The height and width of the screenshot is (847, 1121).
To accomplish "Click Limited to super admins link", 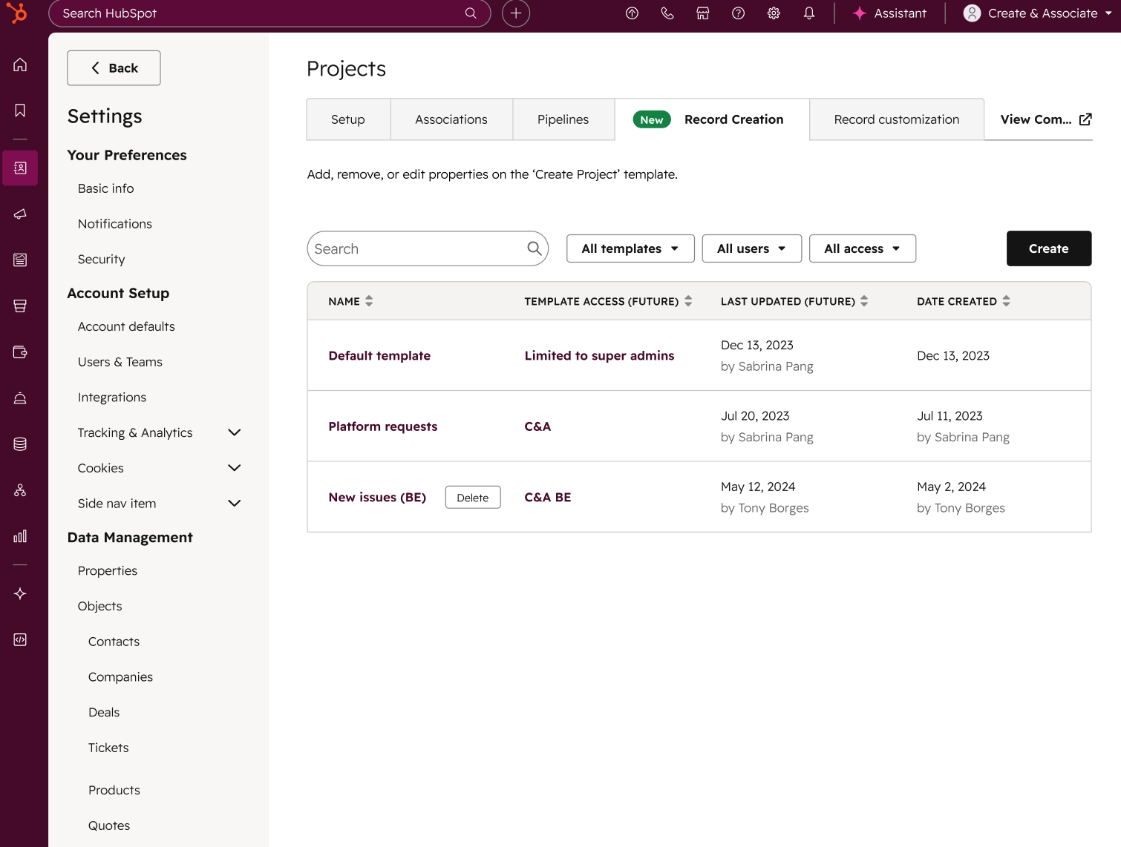I will tap(599, 356).
